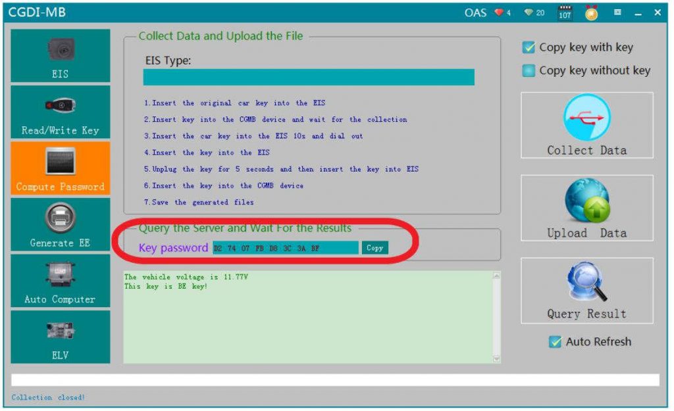The height and width of the screenshot is (411, 674).
Task: Open the EIS module in sidebar
Action: (60, 56)
